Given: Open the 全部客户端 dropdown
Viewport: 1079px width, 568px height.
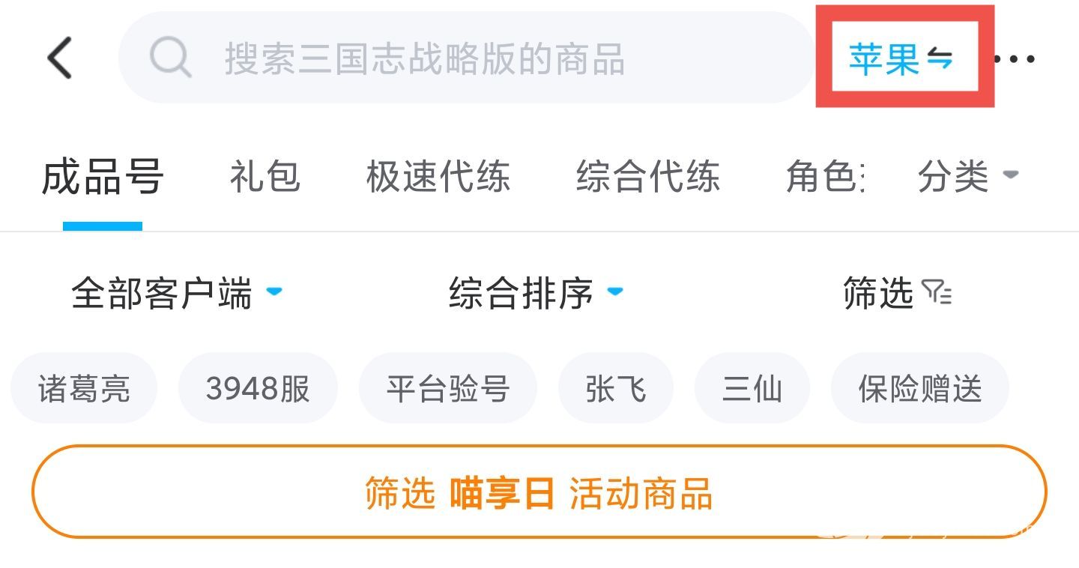Looking at the screenshot, I should click(x=176, y=293).
